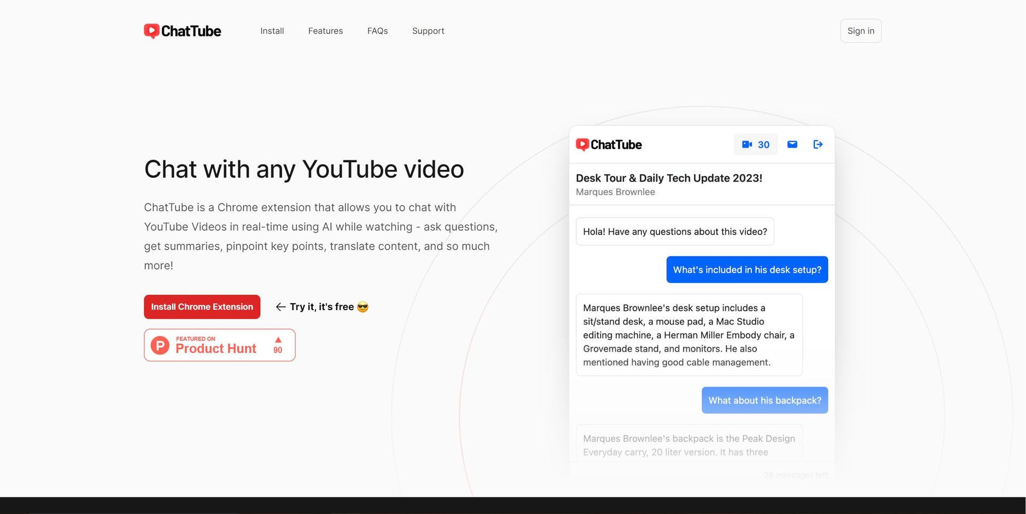Click the logout arrow icon
Viewport: 1026px width, 514px height.
coord(818,145)
